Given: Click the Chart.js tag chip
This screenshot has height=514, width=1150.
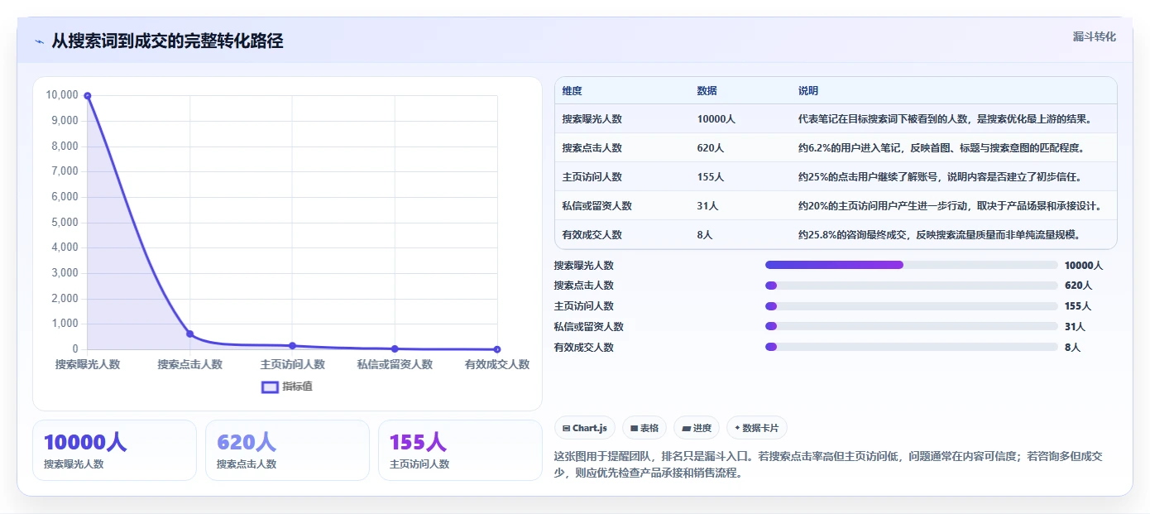Looking at the screenshot, I should pyautogui.click(x=585, y=428).
